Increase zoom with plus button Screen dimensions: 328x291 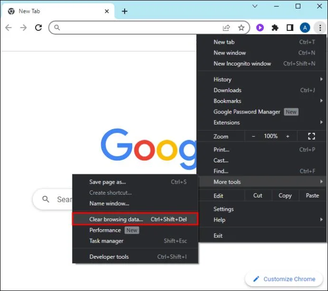tap(288, 136)
